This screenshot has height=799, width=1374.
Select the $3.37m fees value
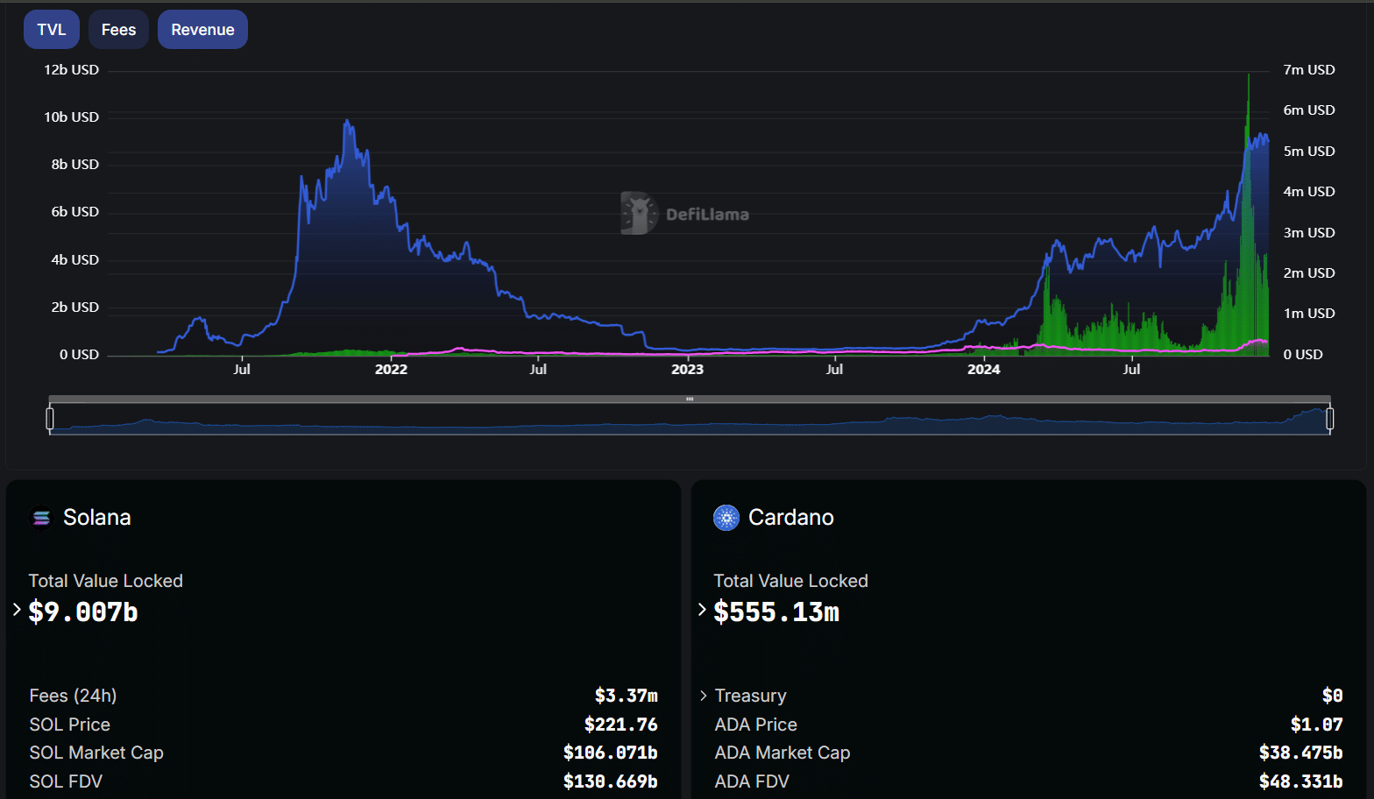[x=627, y=696]
